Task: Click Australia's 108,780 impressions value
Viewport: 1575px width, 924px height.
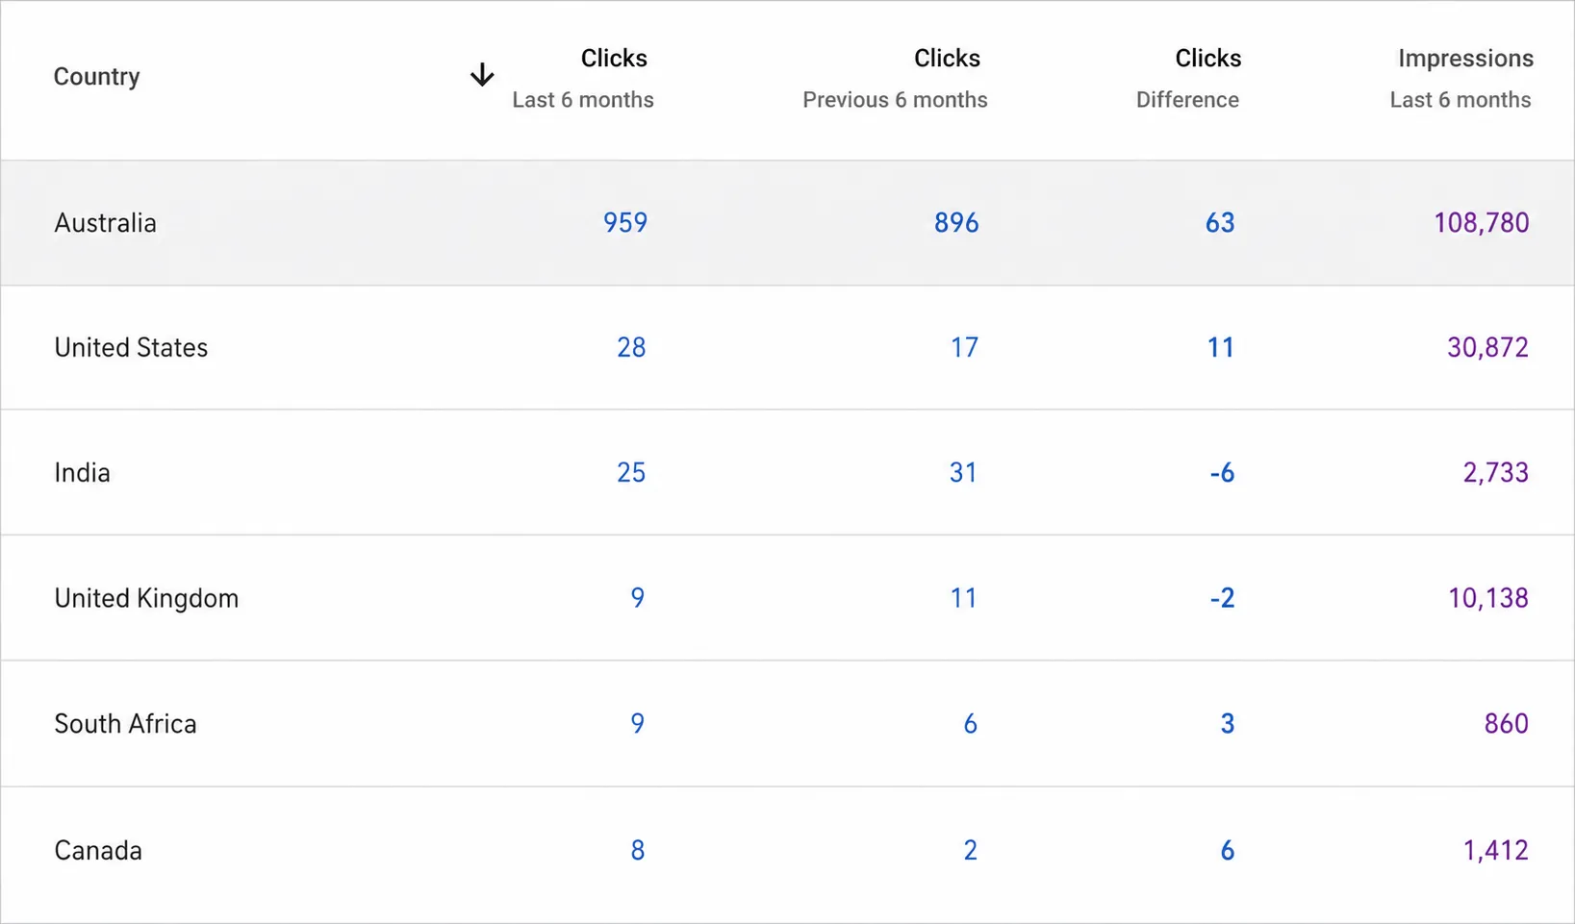Action: point(1482,223)
